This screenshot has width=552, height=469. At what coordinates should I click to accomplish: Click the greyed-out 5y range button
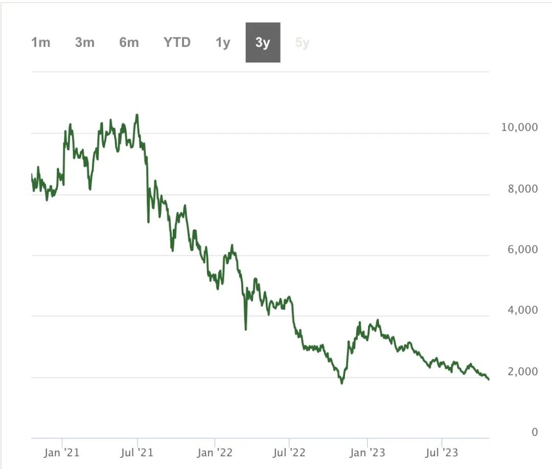click(302, 43)
